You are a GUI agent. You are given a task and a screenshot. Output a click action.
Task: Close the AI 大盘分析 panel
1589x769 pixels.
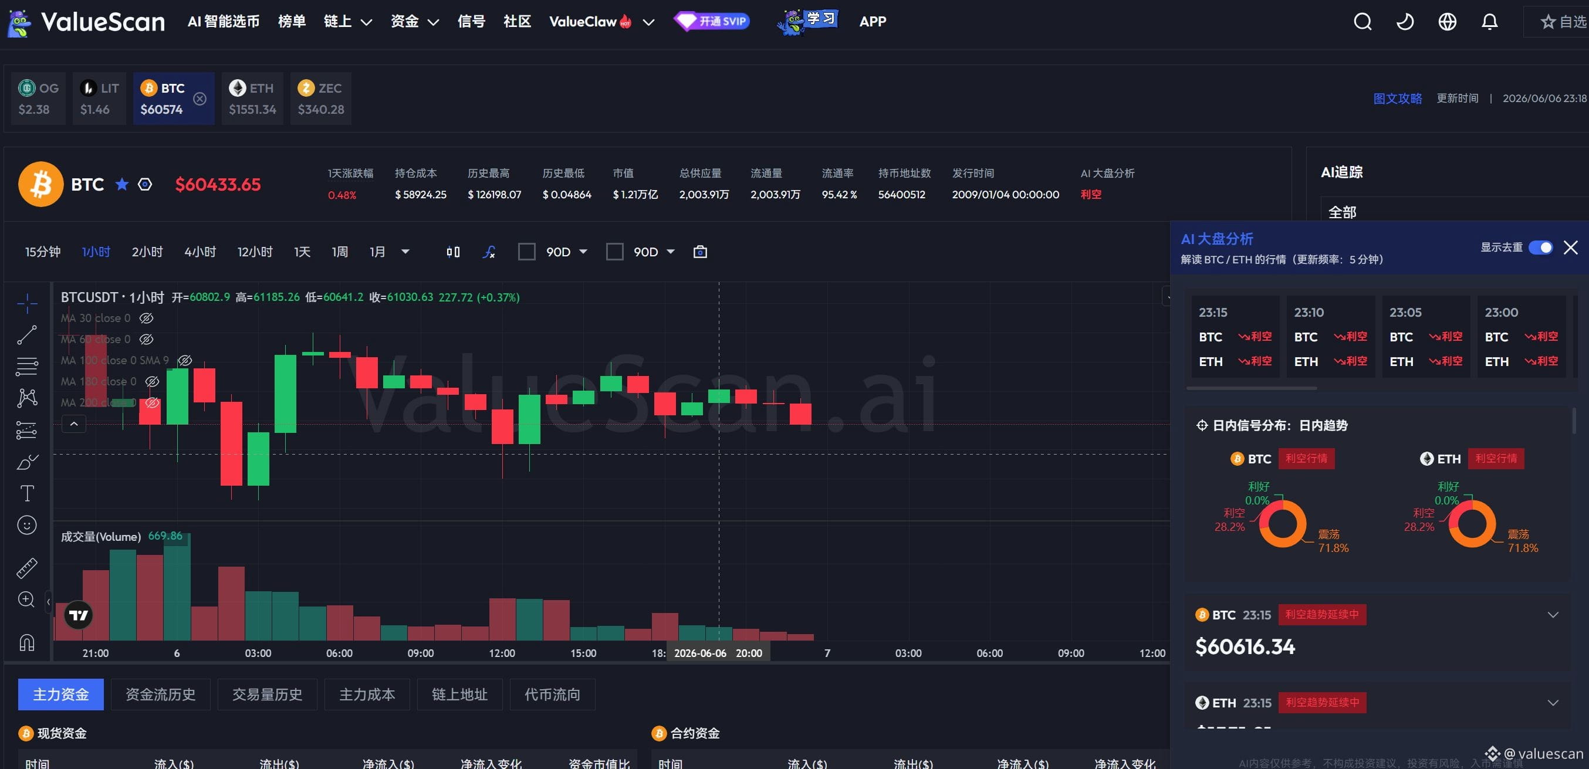point(1570,248)
